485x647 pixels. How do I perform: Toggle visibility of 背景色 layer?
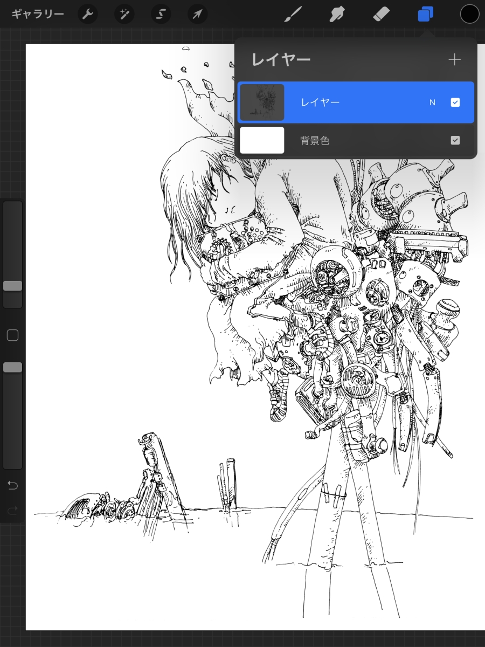[455, 140]
